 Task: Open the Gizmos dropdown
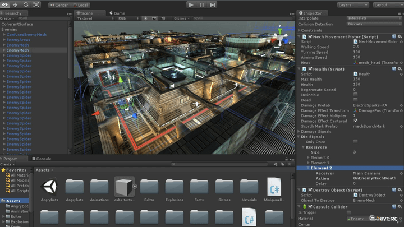point(182,18)
